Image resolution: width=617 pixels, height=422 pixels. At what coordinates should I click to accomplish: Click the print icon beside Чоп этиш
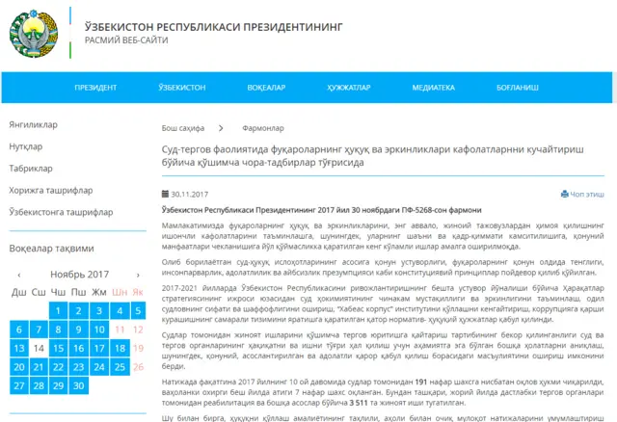[x=565, y=194]
